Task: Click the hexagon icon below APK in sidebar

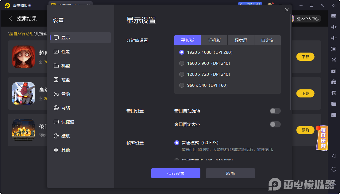Action: 334,93
